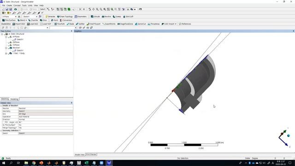Click the VistaTFExport tool
Viewport: 295px width, 166px height.
(94, 24)
